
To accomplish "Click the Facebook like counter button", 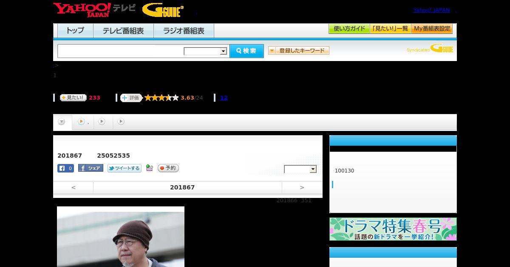I will pos(66,168).
